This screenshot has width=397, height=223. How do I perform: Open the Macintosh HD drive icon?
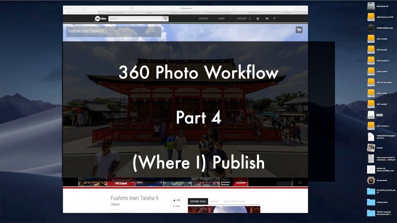(371, 6)
